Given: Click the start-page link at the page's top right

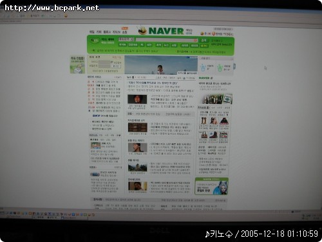Looking at the screenshot, I should click(x=223, y=29).
